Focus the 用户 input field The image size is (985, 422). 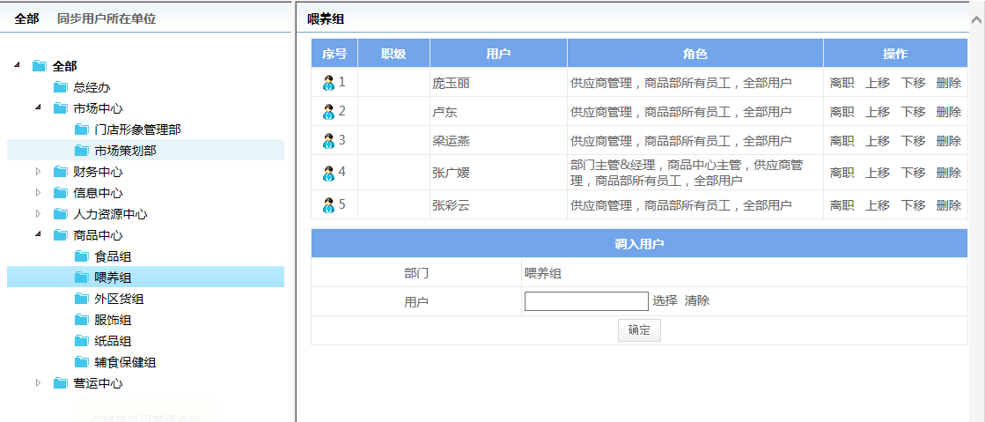coord(586,301)
